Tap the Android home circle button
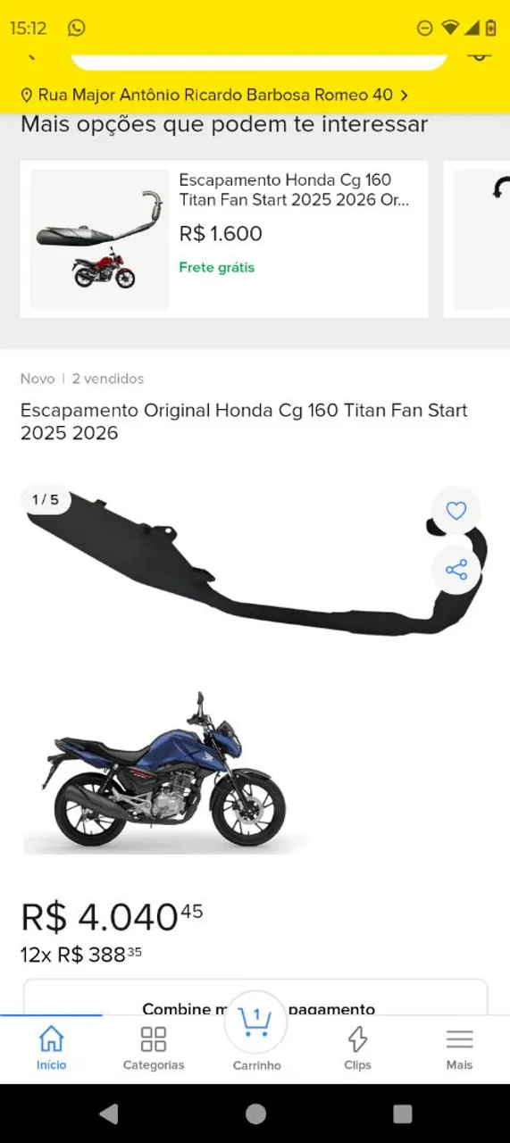 [255, 1114]
